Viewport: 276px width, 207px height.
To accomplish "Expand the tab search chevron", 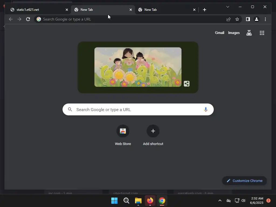I will pyautogui.click(x=227, y=7).
